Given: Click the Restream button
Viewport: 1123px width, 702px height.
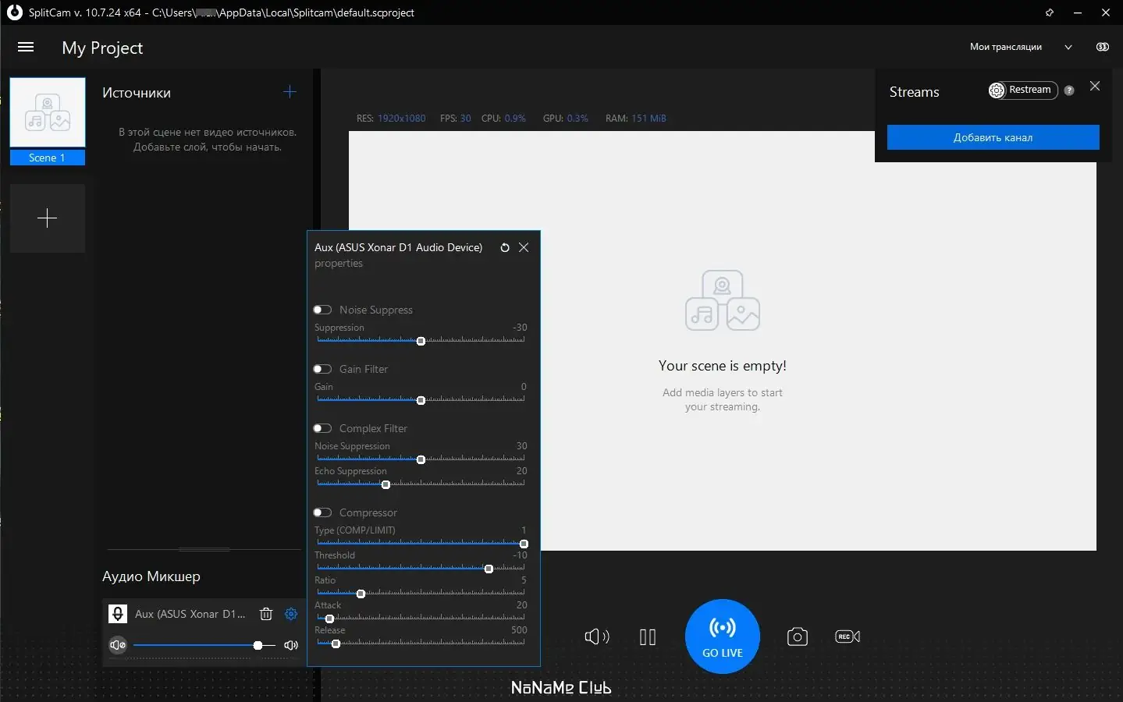Looking at the screenshot, I should 1022,90.
